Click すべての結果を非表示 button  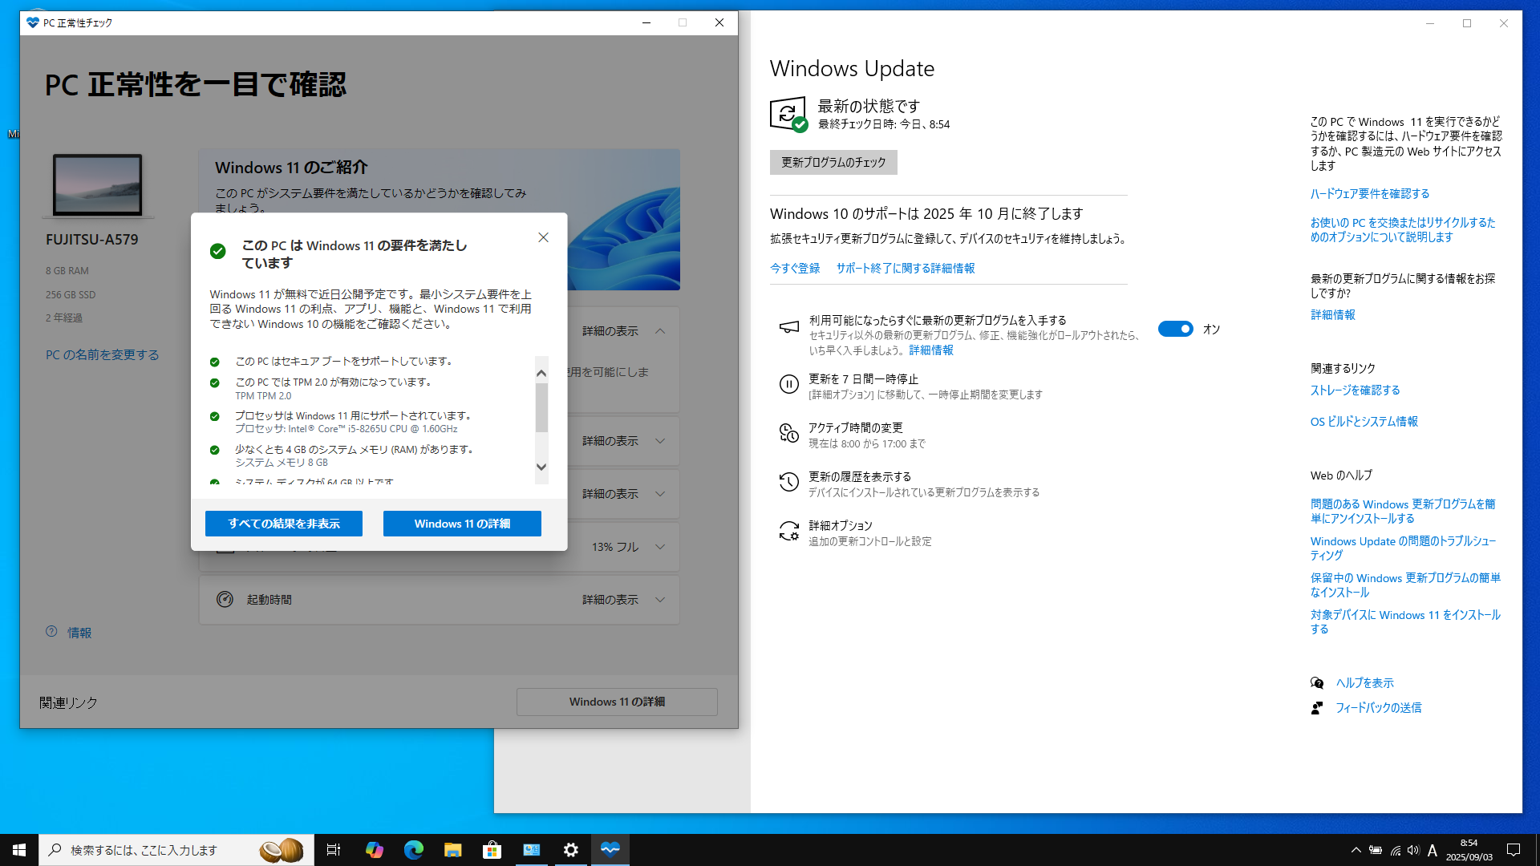coord(284,524)
